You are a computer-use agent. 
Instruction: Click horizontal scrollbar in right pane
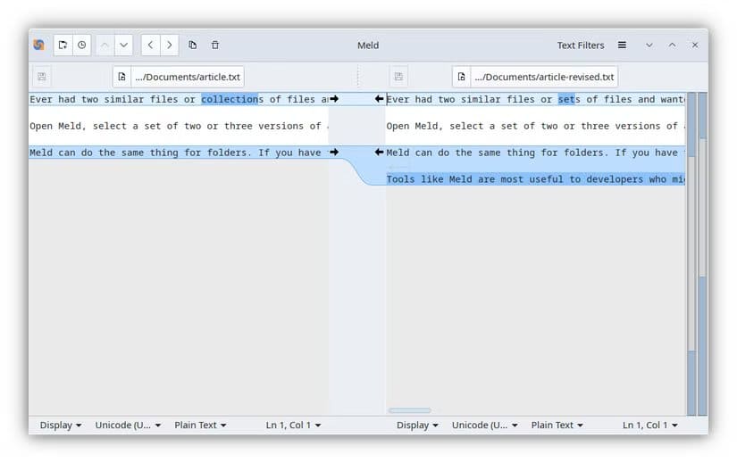click(409, 410)
